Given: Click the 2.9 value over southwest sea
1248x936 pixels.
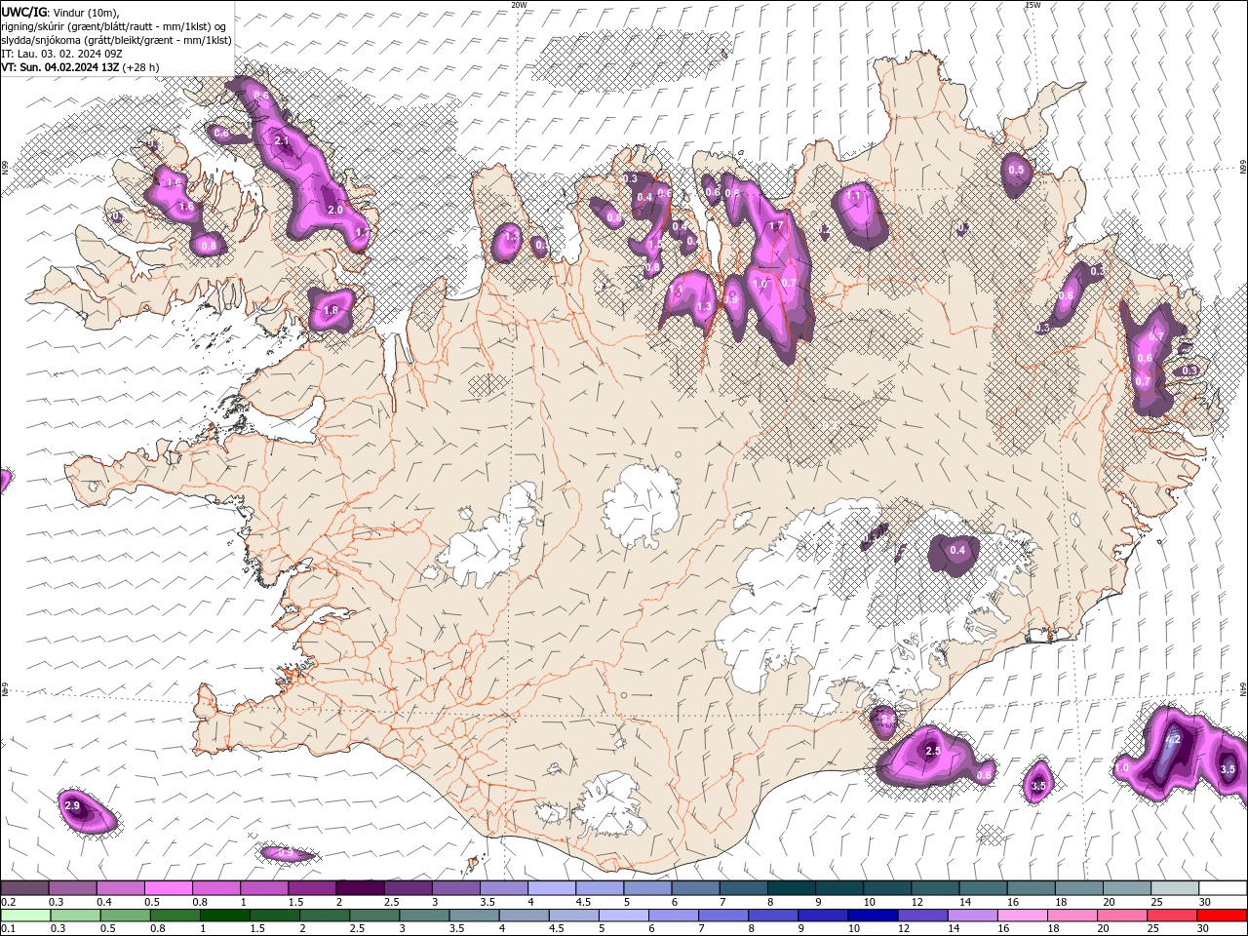Looking at the screenshot, I should (x=72, y=805).
